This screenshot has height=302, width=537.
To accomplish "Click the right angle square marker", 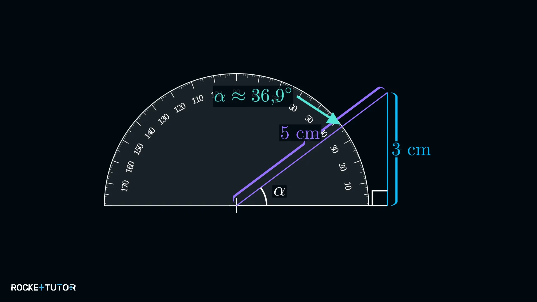I will coord(380,198).
